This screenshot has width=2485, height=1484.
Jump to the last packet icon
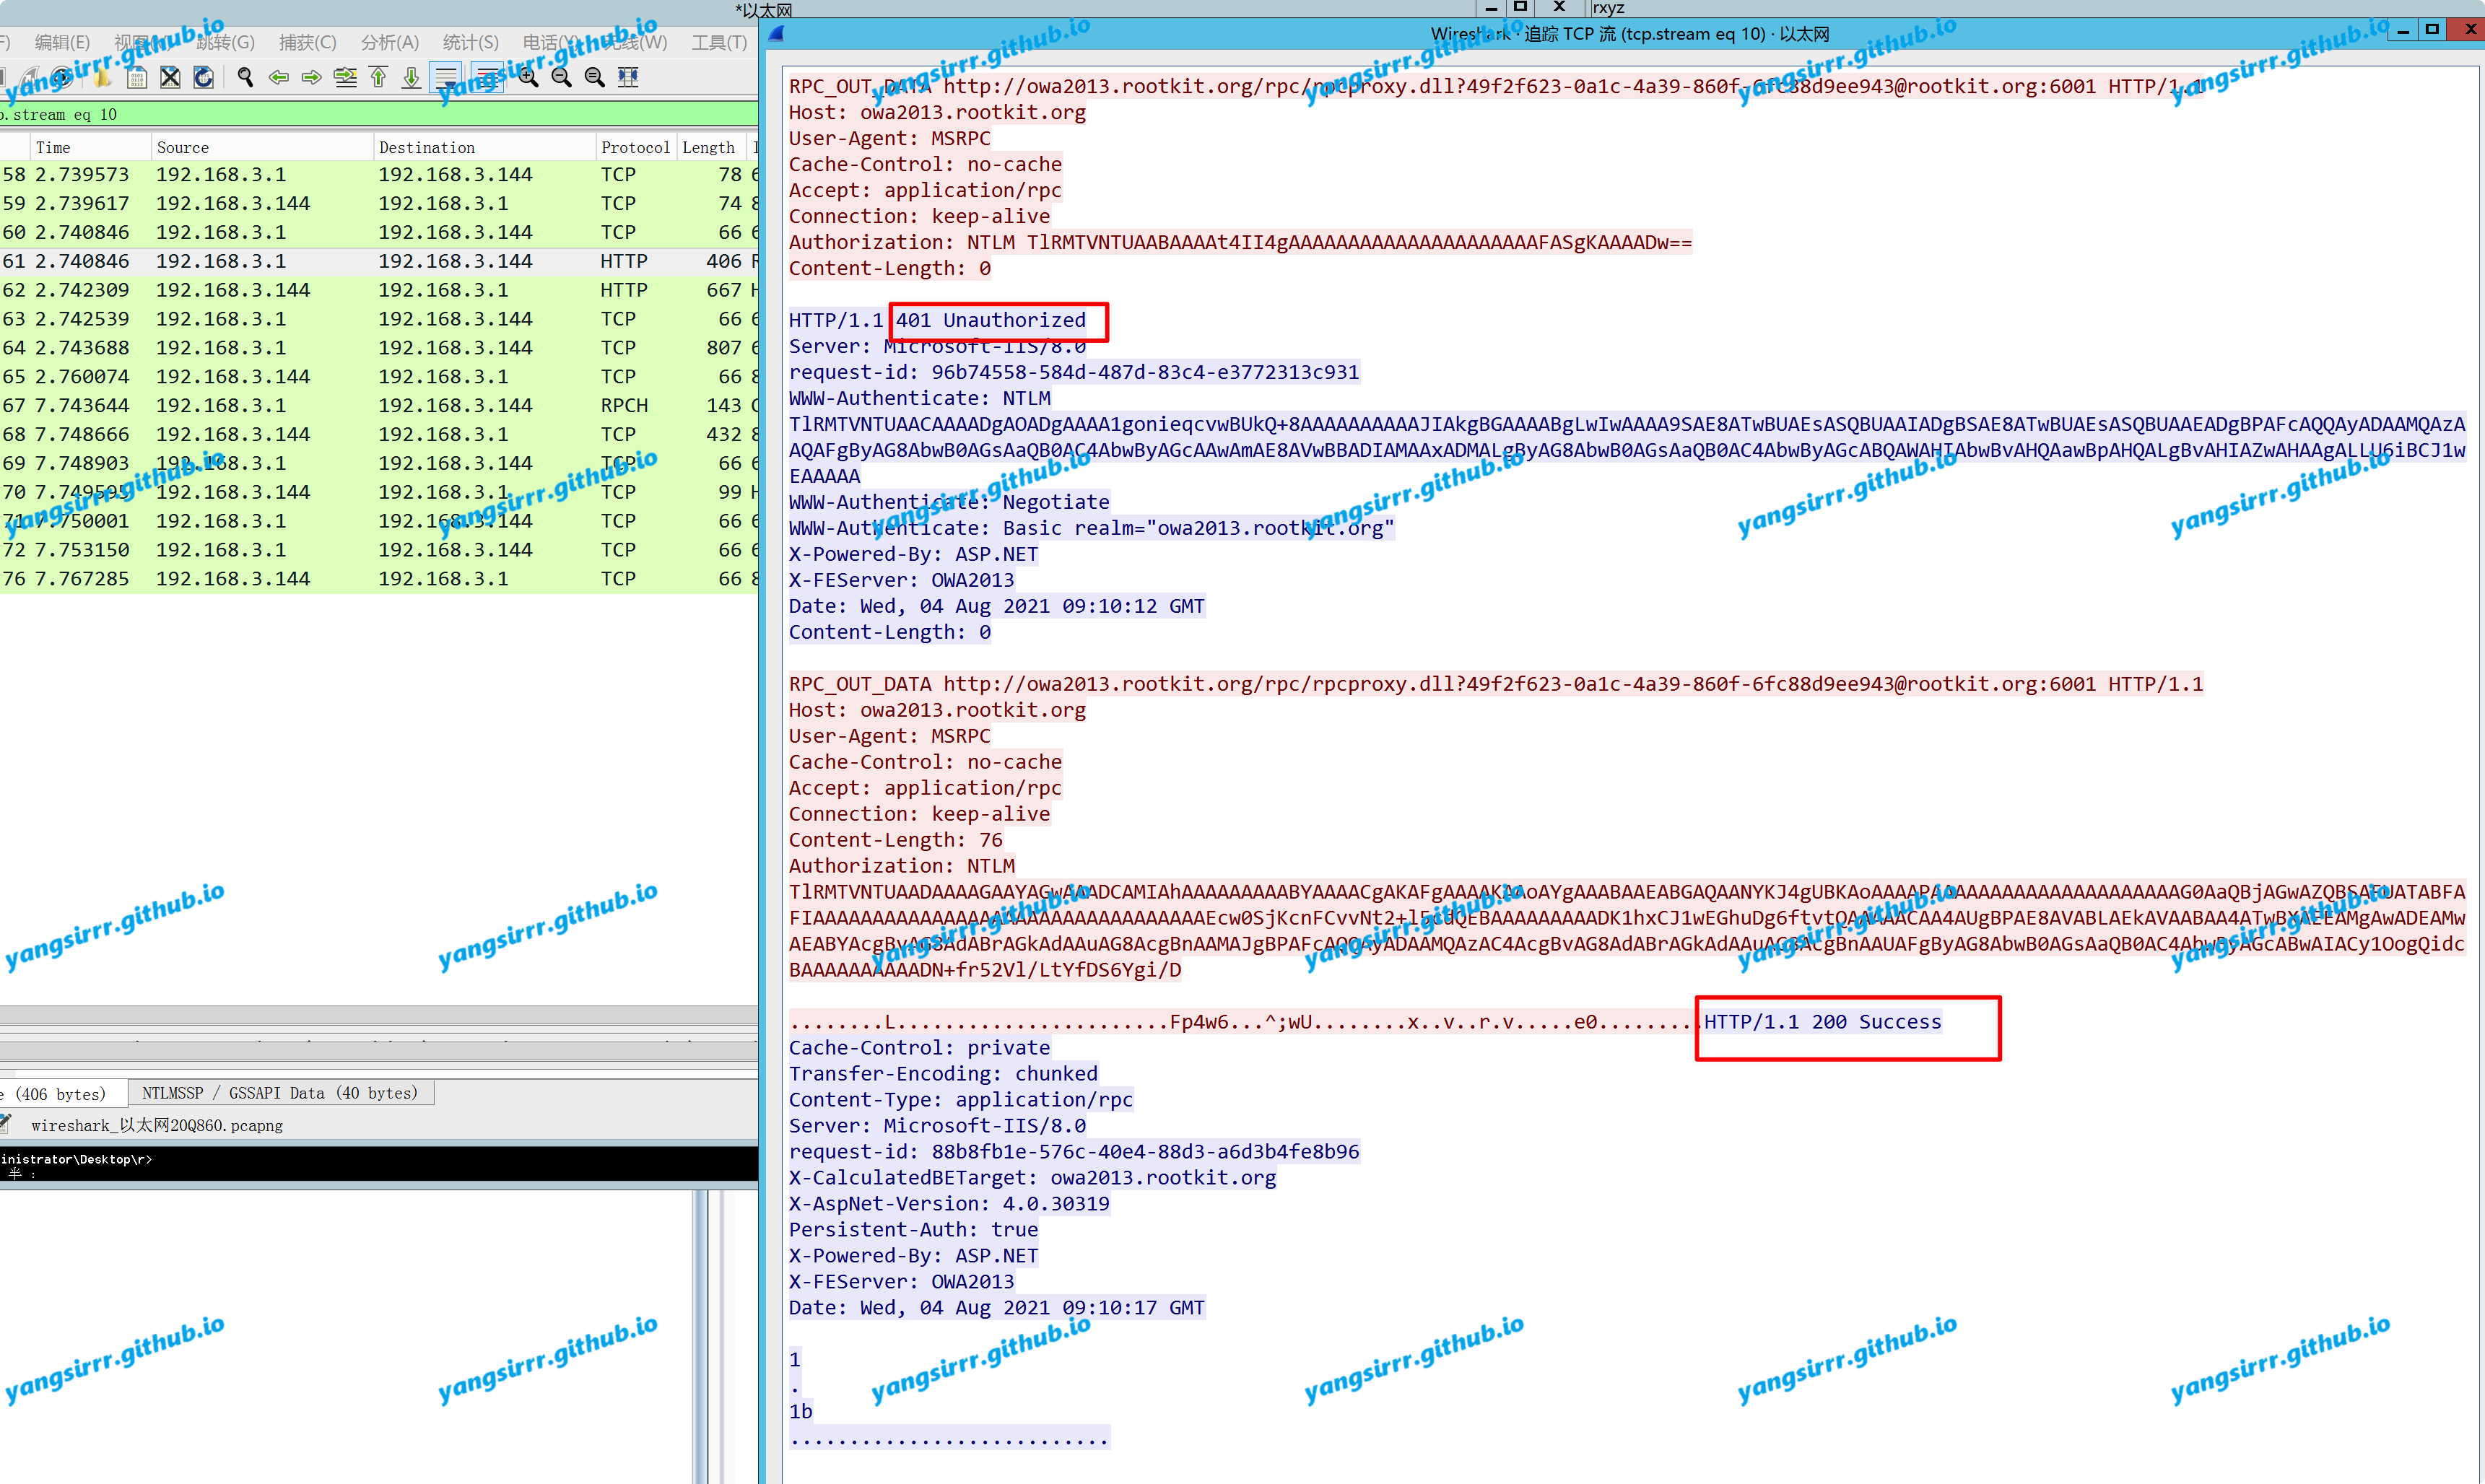pyautogui.click(x=411, y=77)
